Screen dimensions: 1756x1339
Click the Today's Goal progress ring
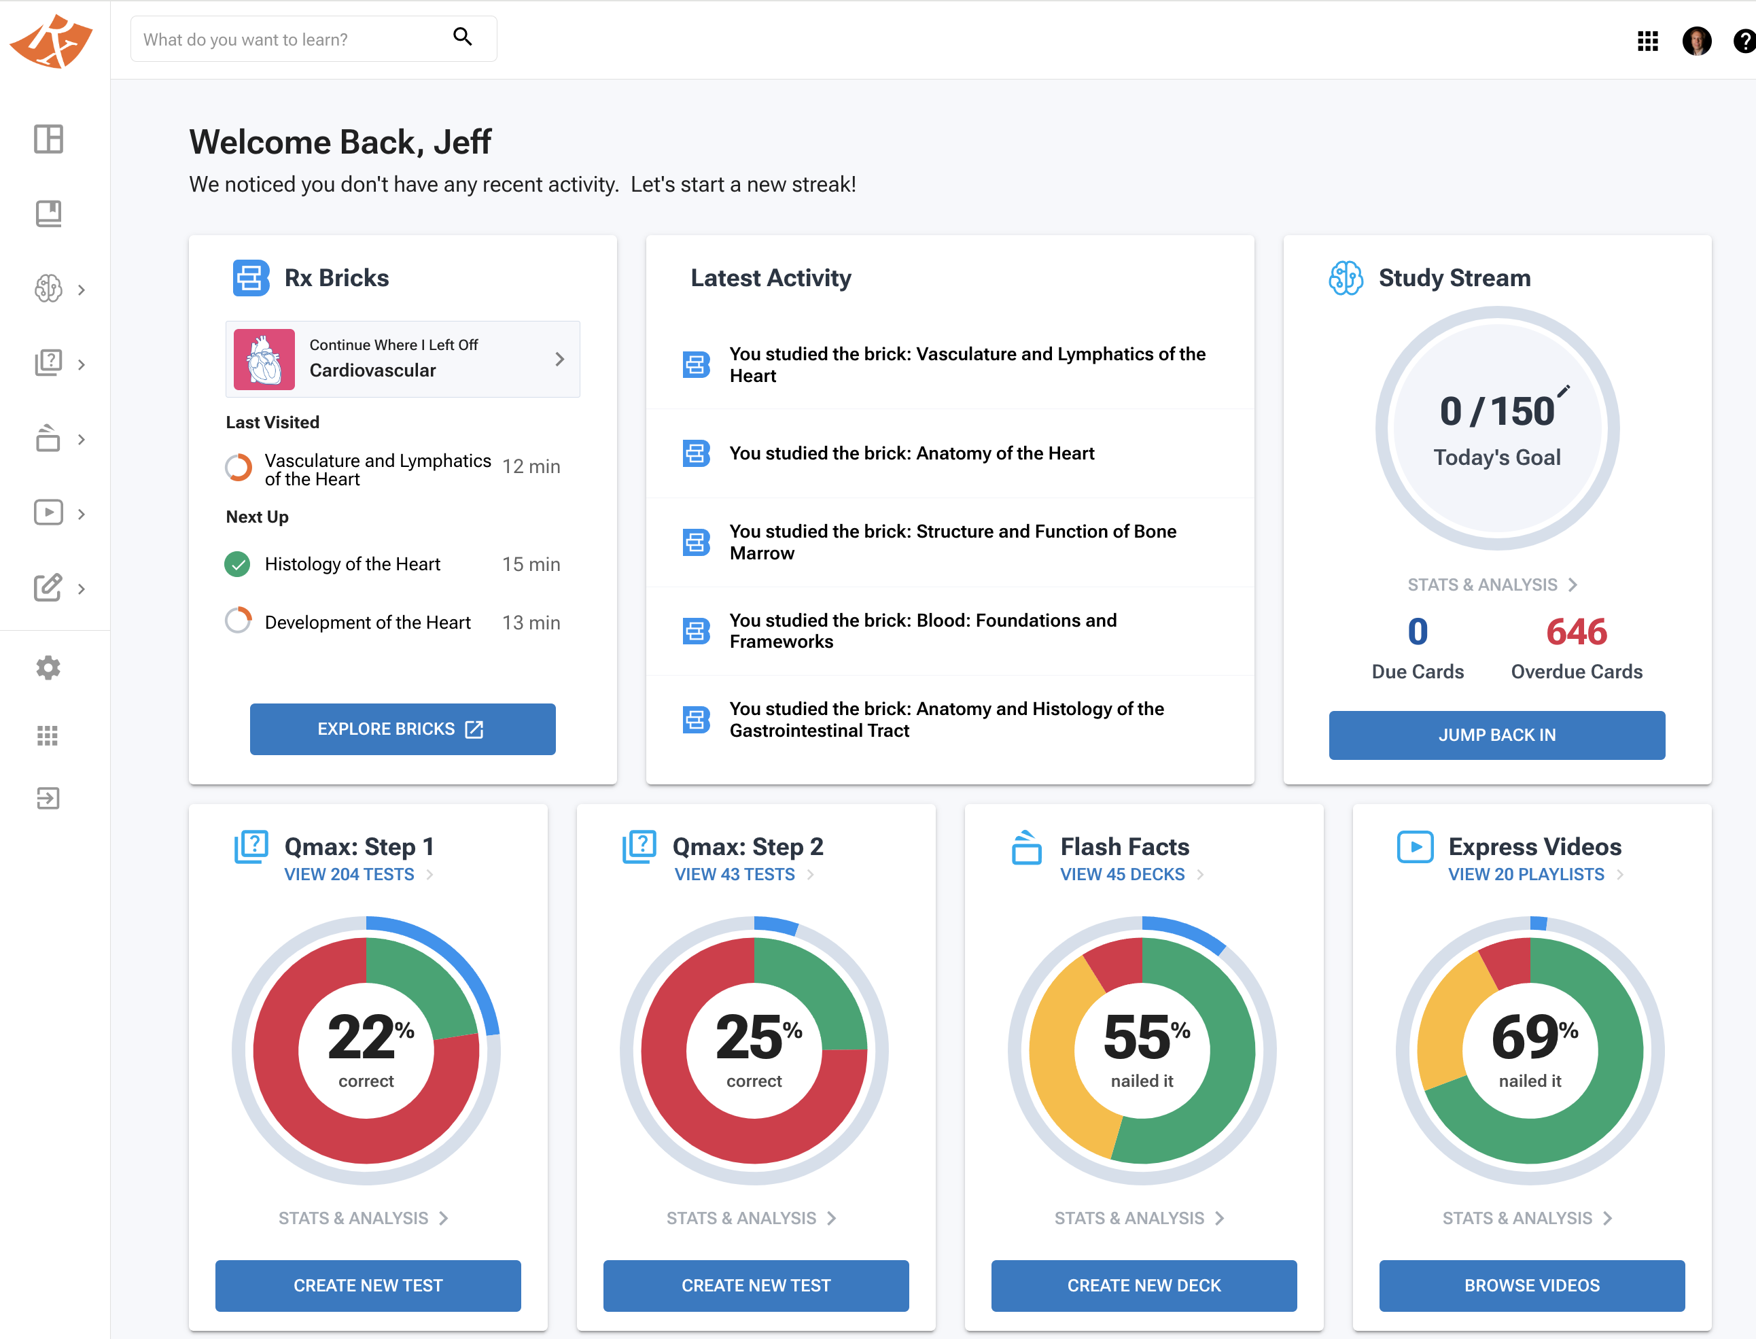coord(1497,428)
